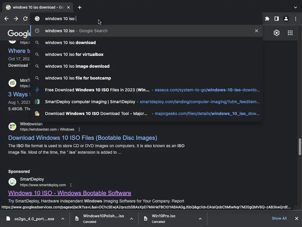Image resolution: width=302 pixels, height=227 pixels.
Task: Select 'windows 10 iso file for bootcamp' suggestion
Action: coord(78,78)
